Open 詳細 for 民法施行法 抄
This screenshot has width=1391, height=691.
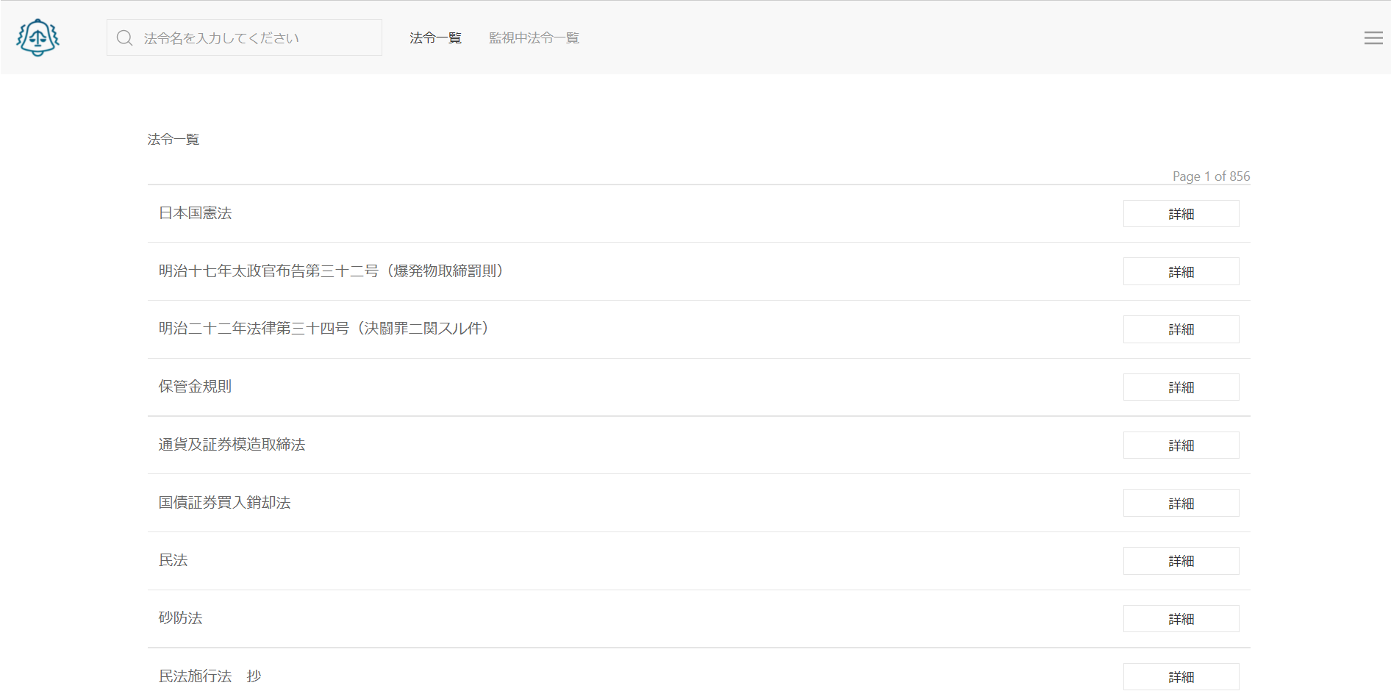1181,677
